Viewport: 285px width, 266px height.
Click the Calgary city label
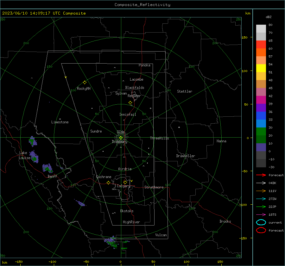pos(123,186)
